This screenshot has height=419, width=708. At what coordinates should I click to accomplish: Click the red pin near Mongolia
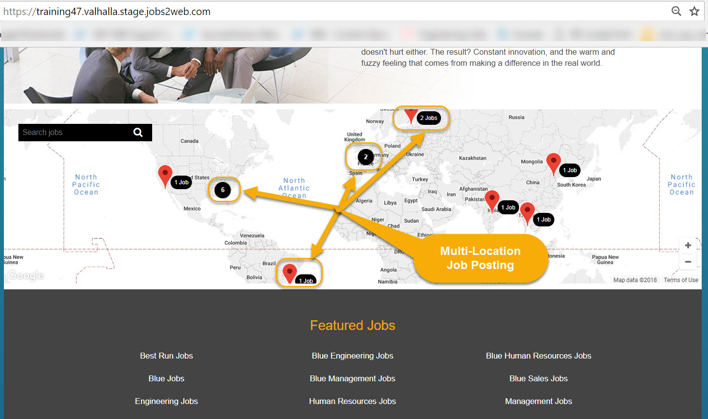click(x=553, y=165)
